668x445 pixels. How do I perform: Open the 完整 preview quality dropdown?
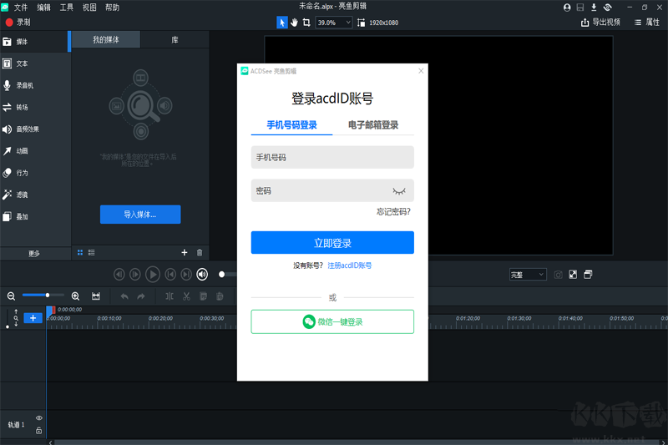pos(528,274)
